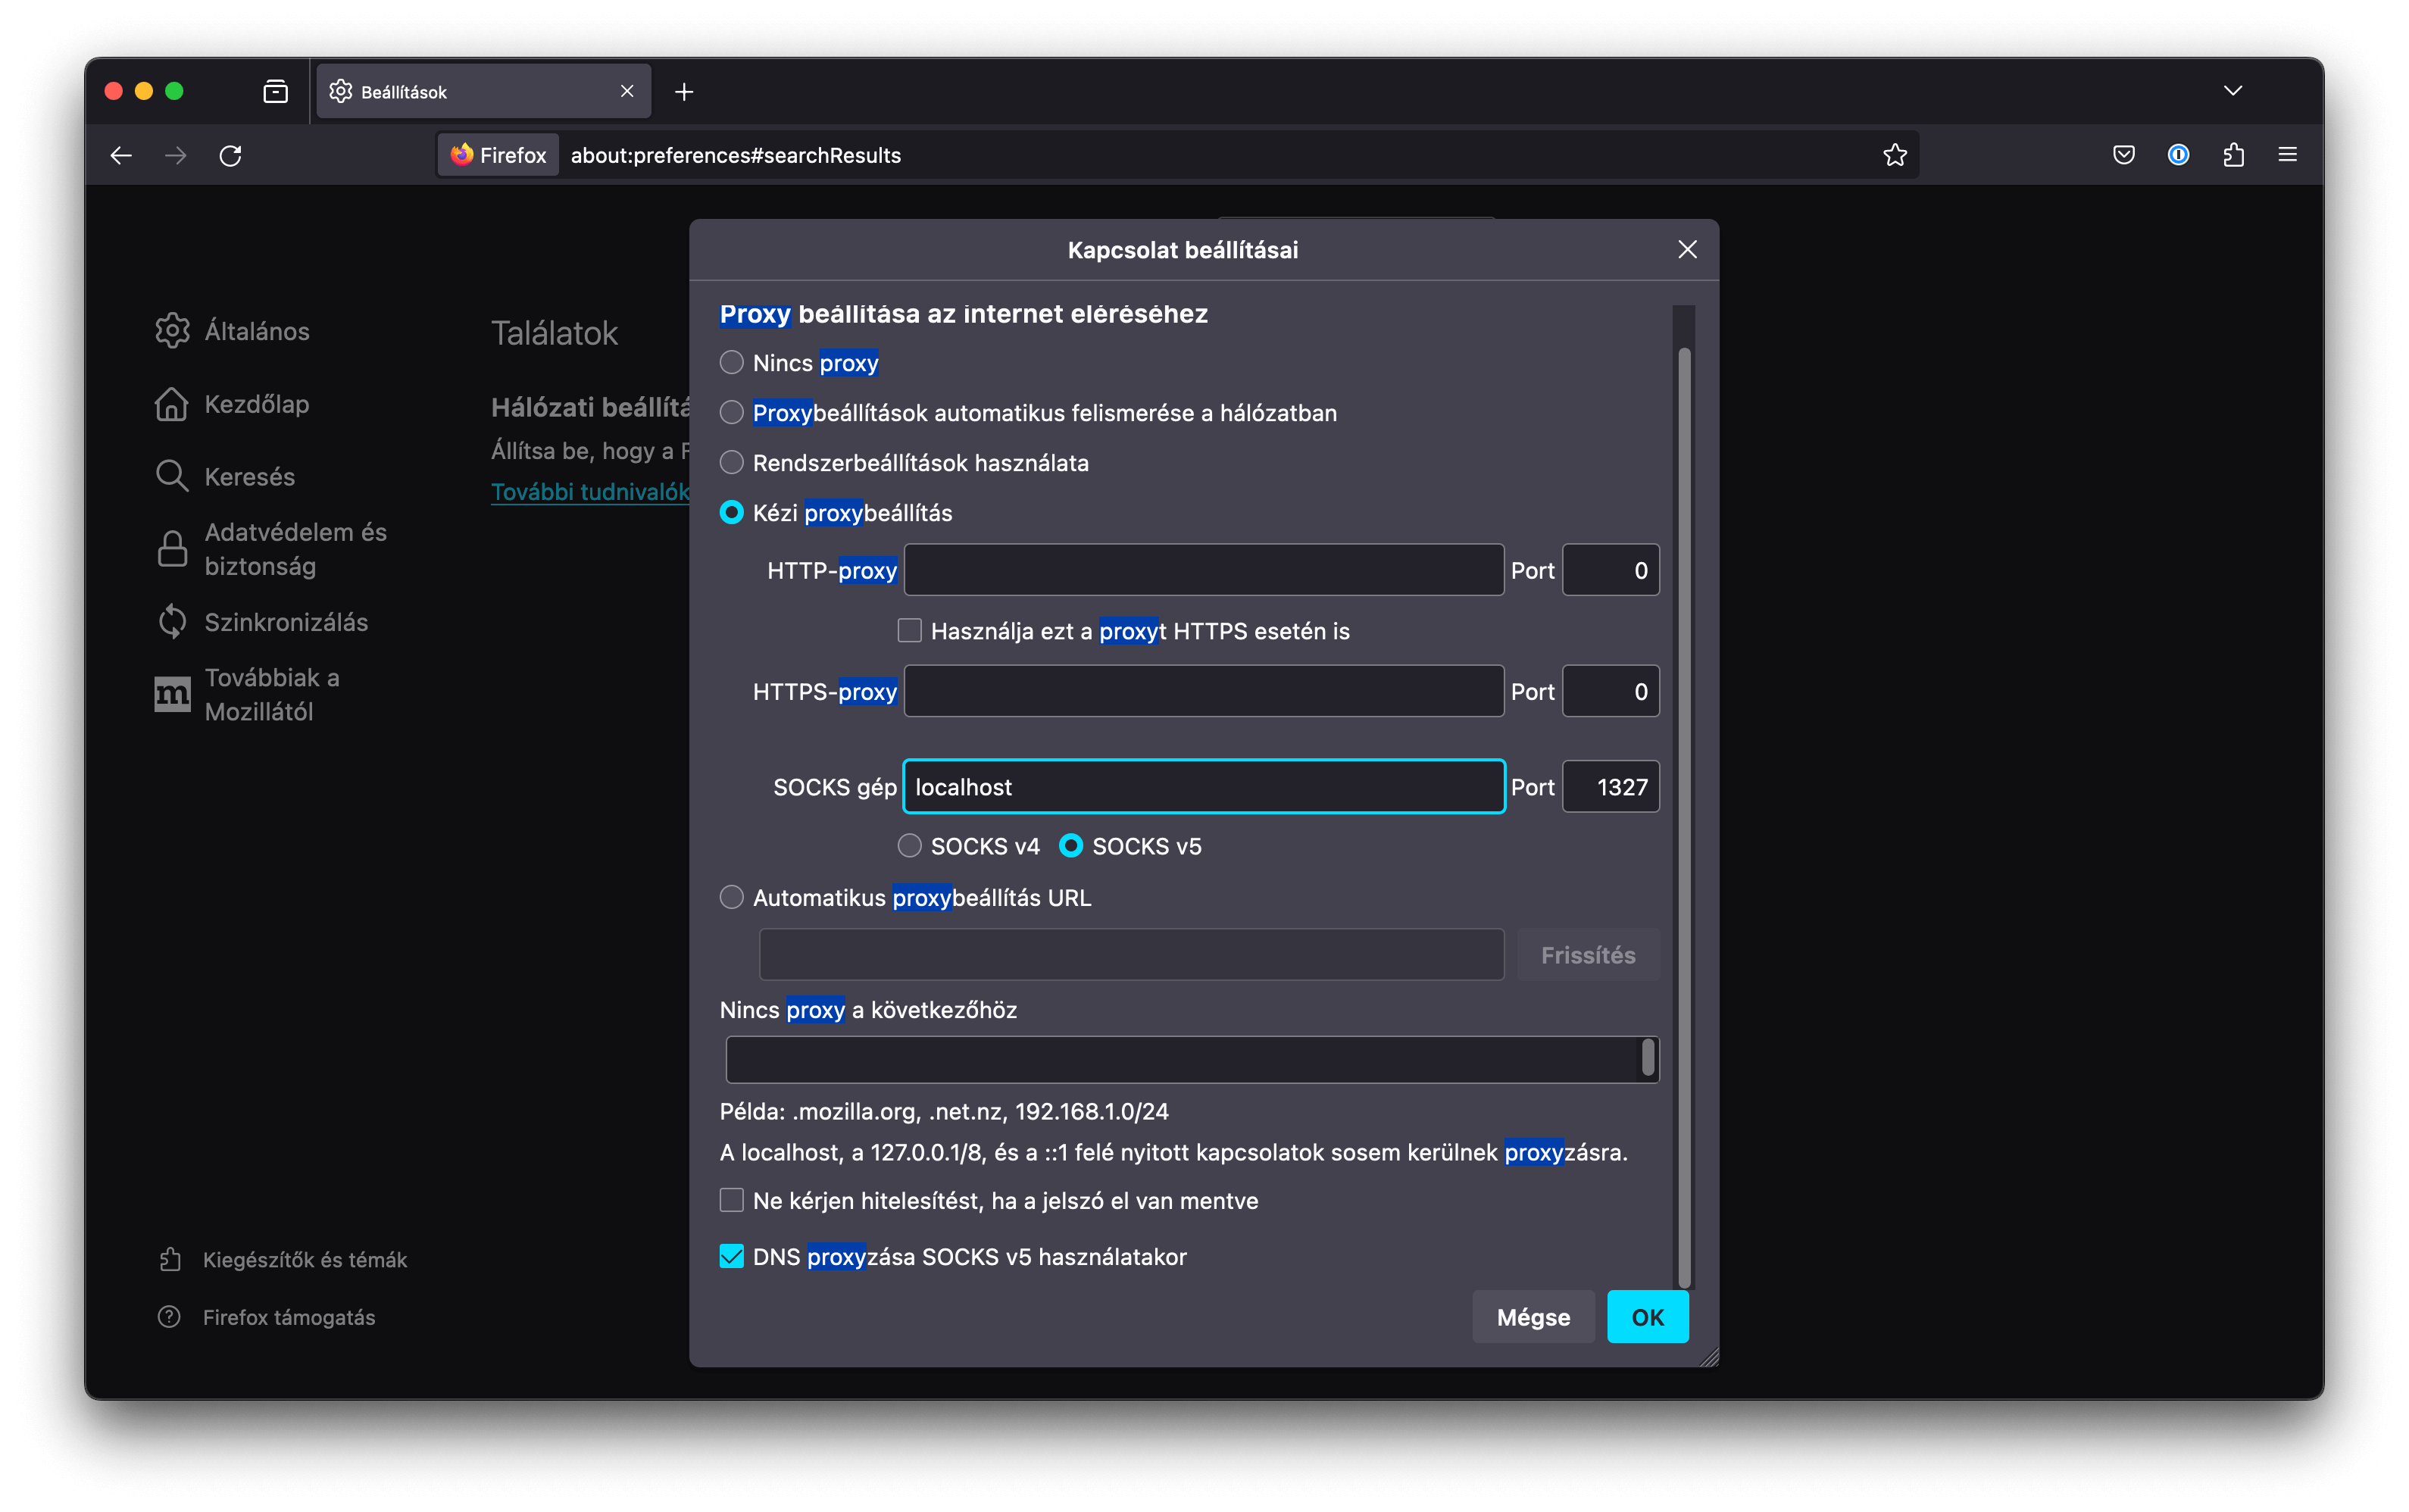This screenshot has height=1512, width=2409.
Task: Reload the current page
Action: click(x=231, y=155)
